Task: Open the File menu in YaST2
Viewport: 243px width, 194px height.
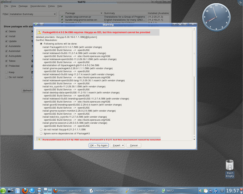Action: click(x=6, y=6)
